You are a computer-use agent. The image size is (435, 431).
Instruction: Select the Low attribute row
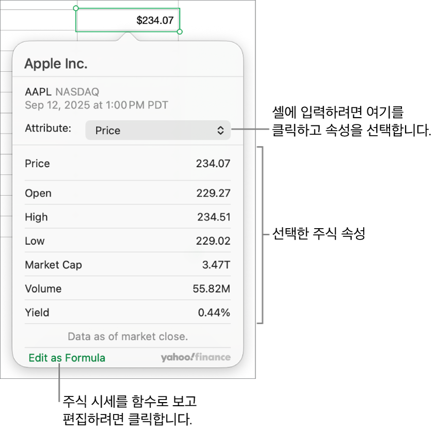pos(127,241)
